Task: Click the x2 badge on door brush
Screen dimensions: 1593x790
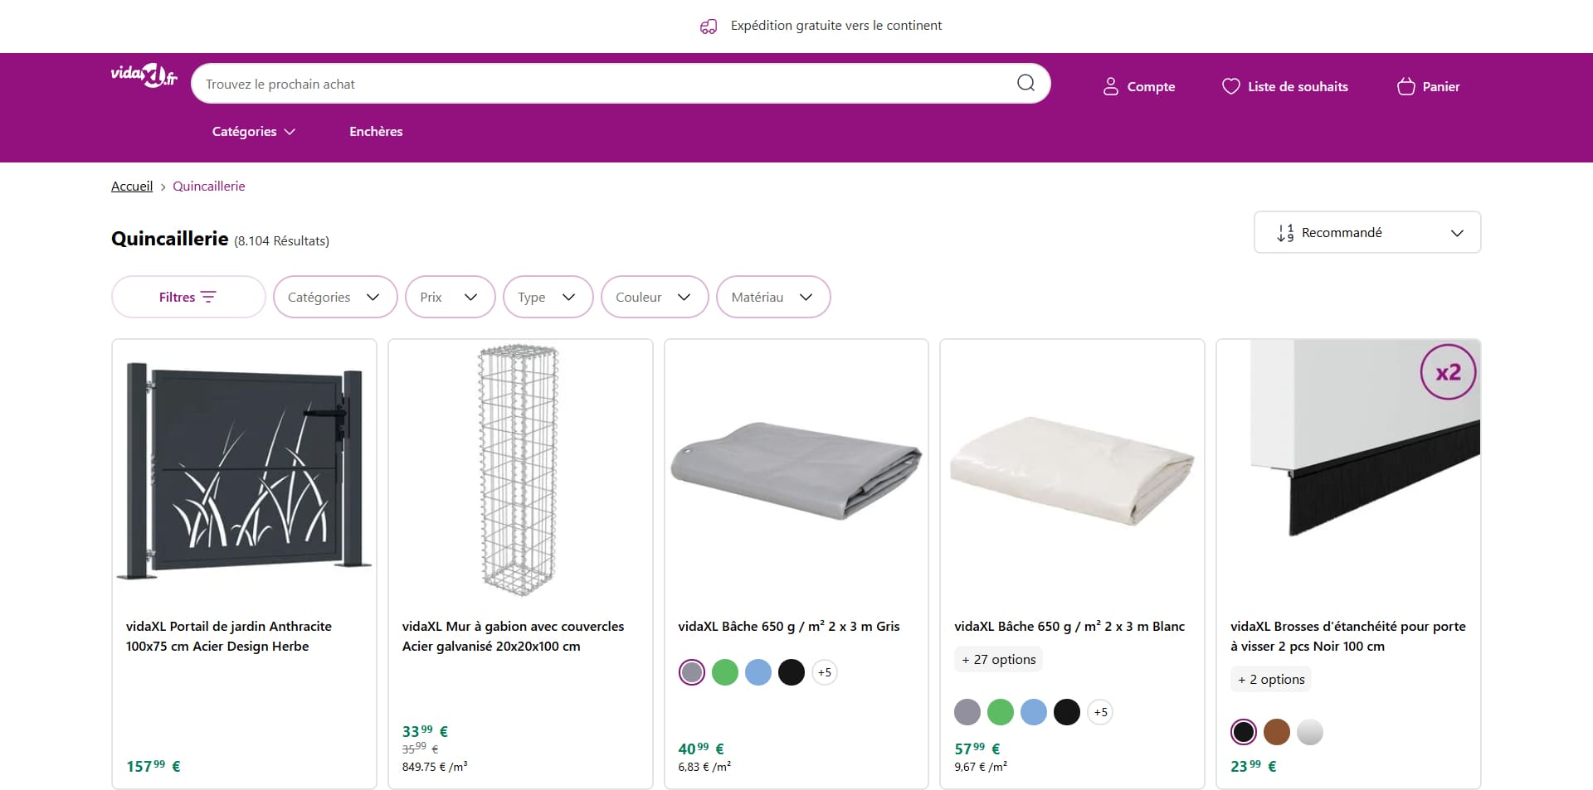Action: pyautogui.click(x=1448, y=372)
